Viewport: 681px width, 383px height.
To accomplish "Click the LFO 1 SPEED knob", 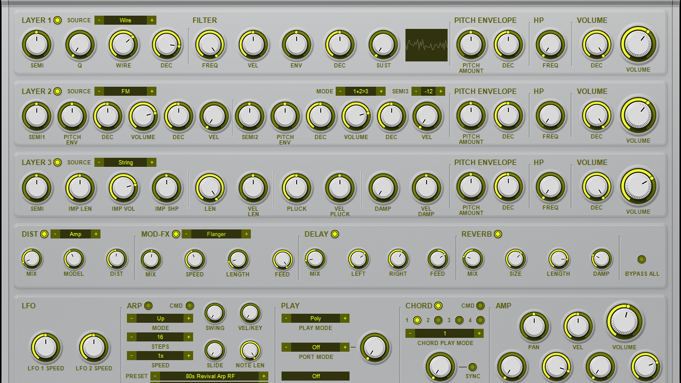I will click(46, 347).
